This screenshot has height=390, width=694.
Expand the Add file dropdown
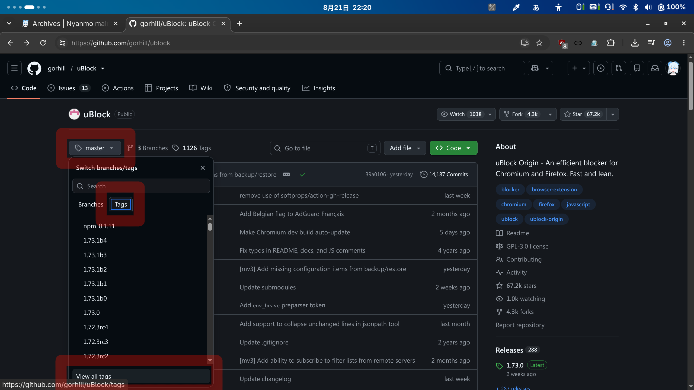(x=405, y=148)
